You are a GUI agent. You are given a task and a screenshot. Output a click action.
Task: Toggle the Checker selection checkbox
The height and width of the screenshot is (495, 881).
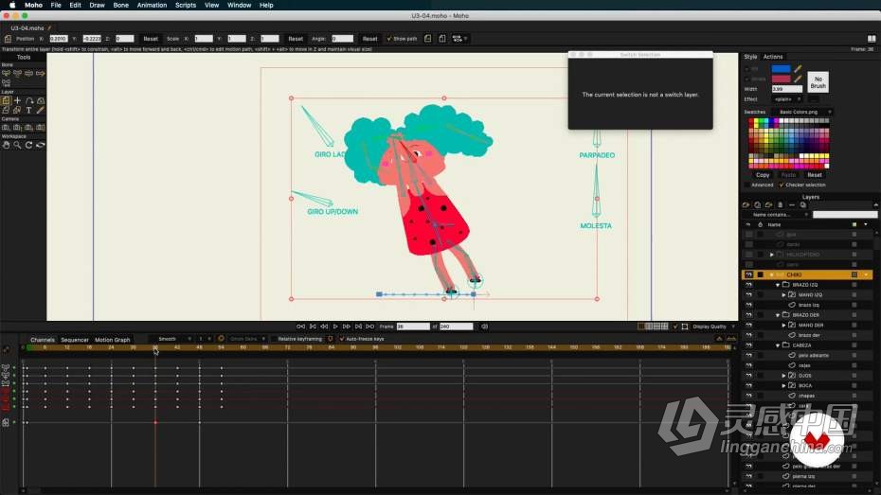(781, 185)
